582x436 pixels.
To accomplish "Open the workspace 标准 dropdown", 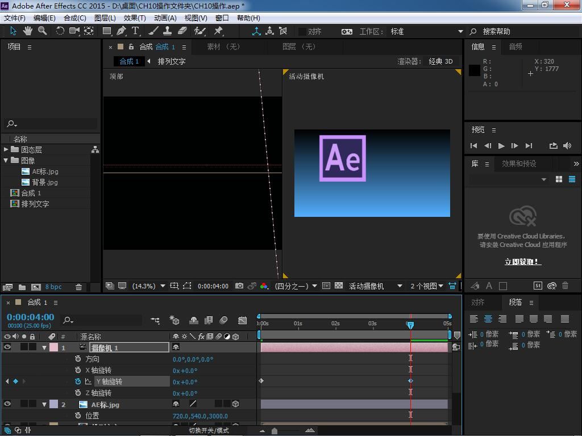I will coord(426,32).
